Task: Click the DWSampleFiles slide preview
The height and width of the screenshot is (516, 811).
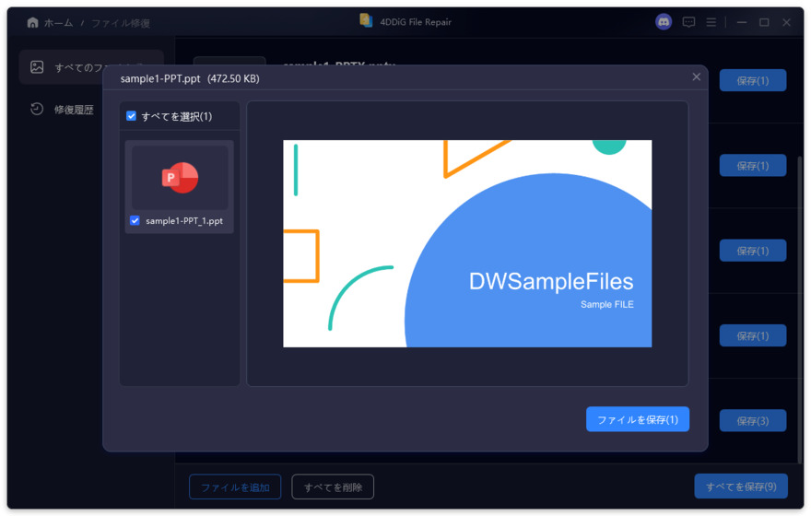Action: click(467, 243)
